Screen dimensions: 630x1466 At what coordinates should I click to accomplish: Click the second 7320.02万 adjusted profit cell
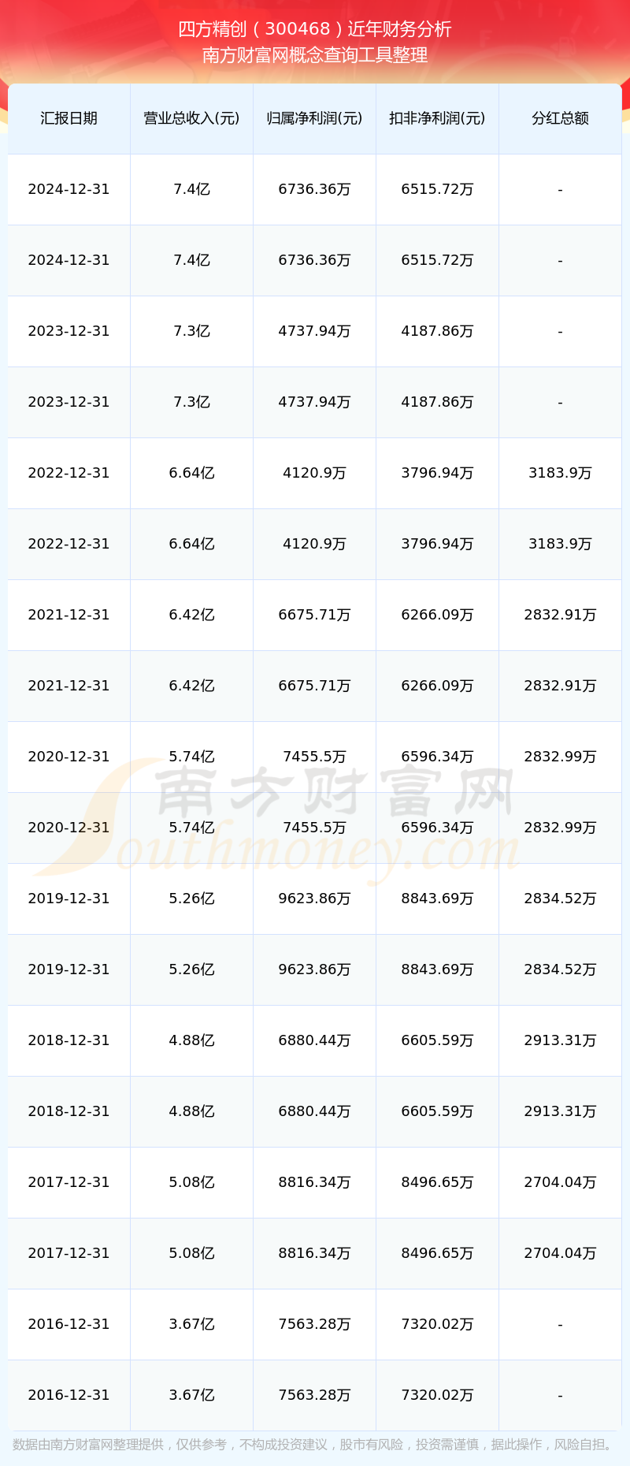tap(437, 1395)
